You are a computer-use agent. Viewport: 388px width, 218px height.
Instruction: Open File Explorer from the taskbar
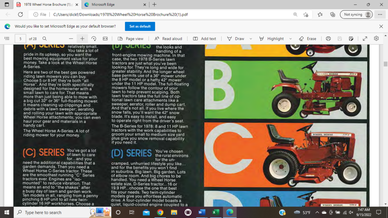174,212
